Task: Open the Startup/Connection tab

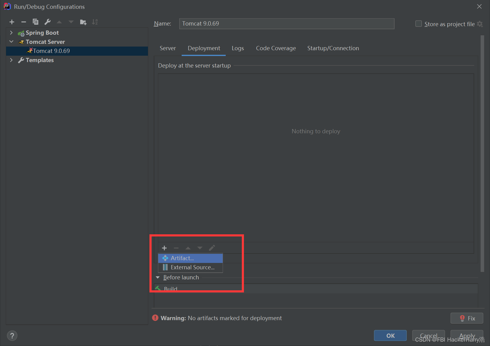Action: (x=333, y=48)
